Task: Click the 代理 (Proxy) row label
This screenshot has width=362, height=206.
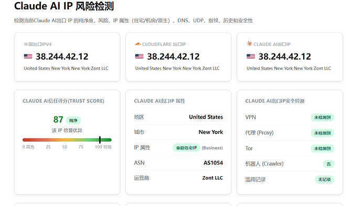Action: pos(259,133)
